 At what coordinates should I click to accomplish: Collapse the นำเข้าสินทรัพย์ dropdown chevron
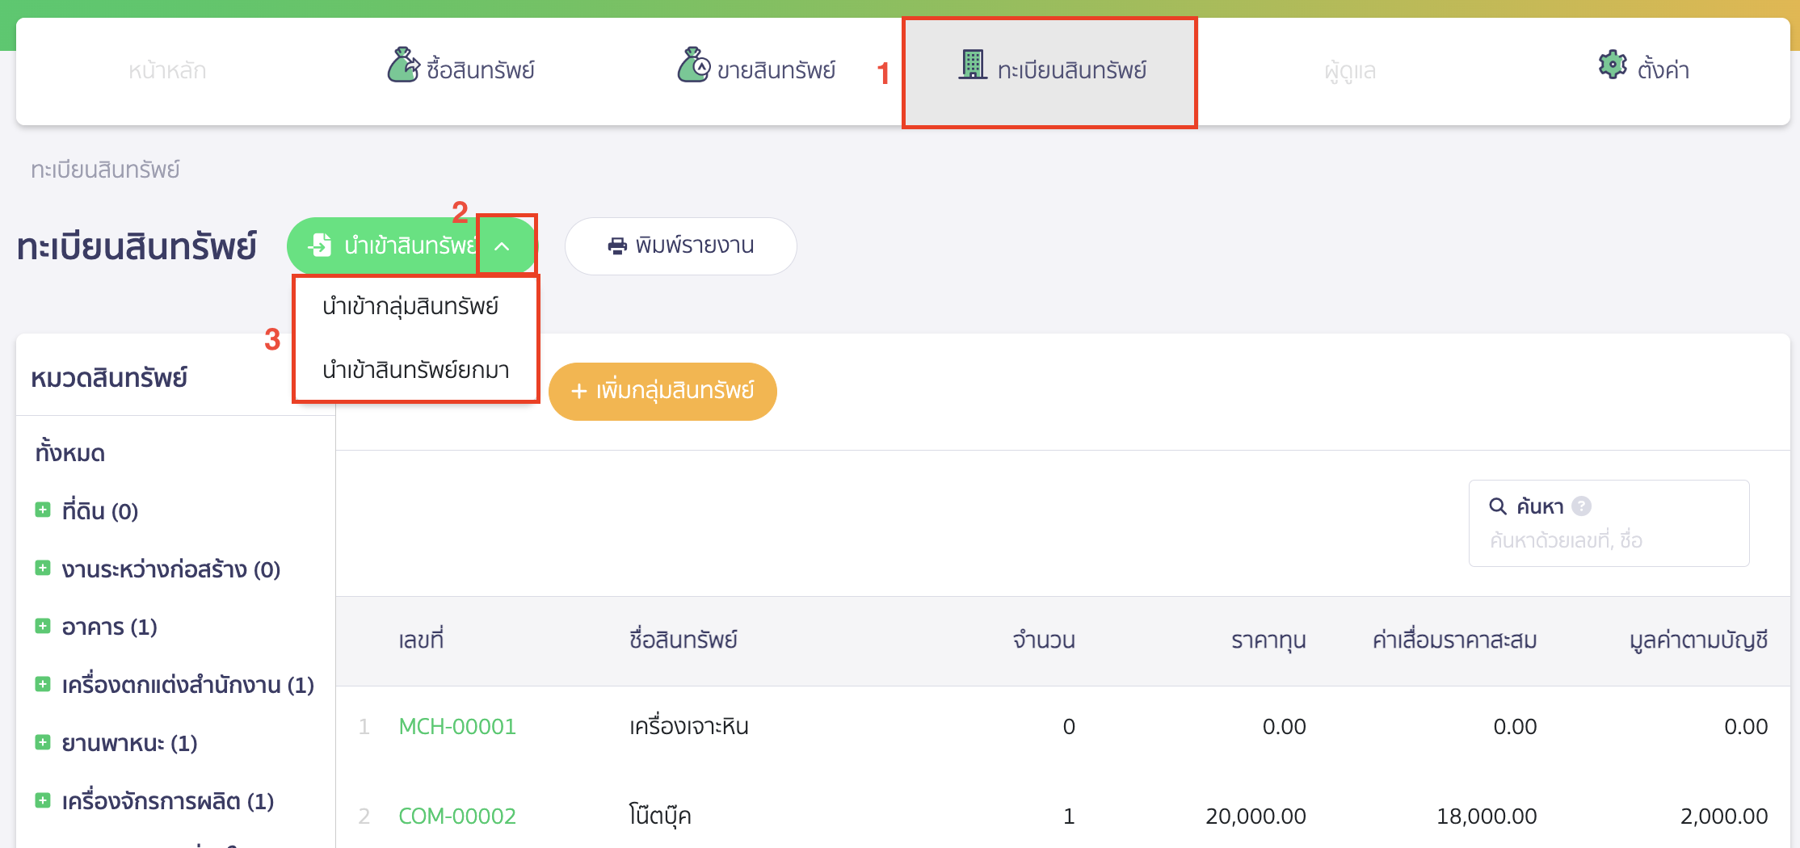(502, 246)
